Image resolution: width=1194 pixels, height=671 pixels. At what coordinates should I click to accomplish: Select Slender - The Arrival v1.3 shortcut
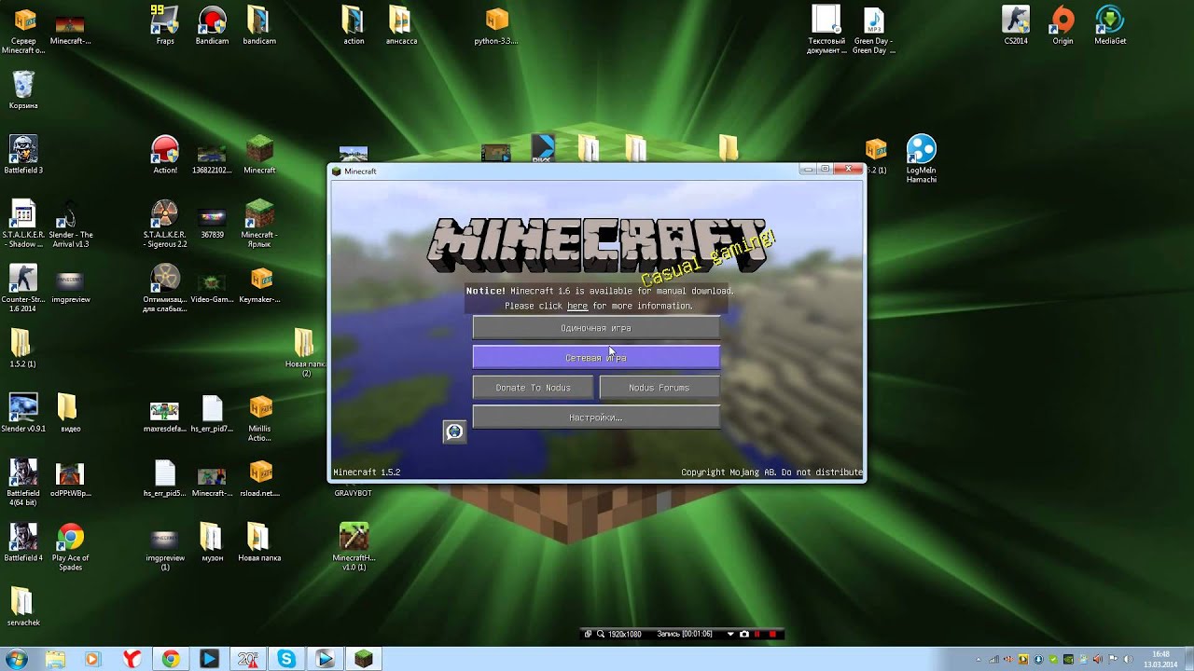[x=71, y=224]
